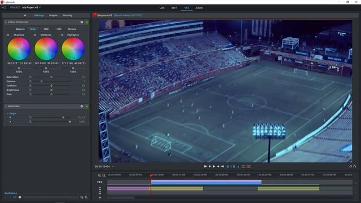Viewport: 361px width, 203px height.
Task: Click the Highlights graph icon
Action: (x=62, y=35)
